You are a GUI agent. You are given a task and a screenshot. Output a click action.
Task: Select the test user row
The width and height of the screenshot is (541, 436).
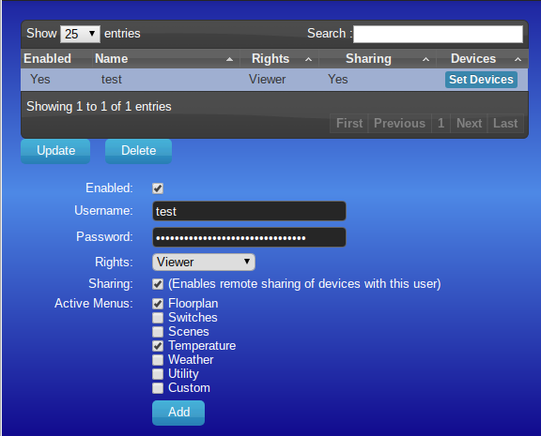pyautogui.click(x=274, y=80)
